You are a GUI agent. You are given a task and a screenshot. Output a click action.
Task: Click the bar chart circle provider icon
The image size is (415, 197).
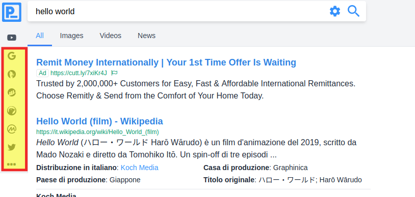pos(12,92)
